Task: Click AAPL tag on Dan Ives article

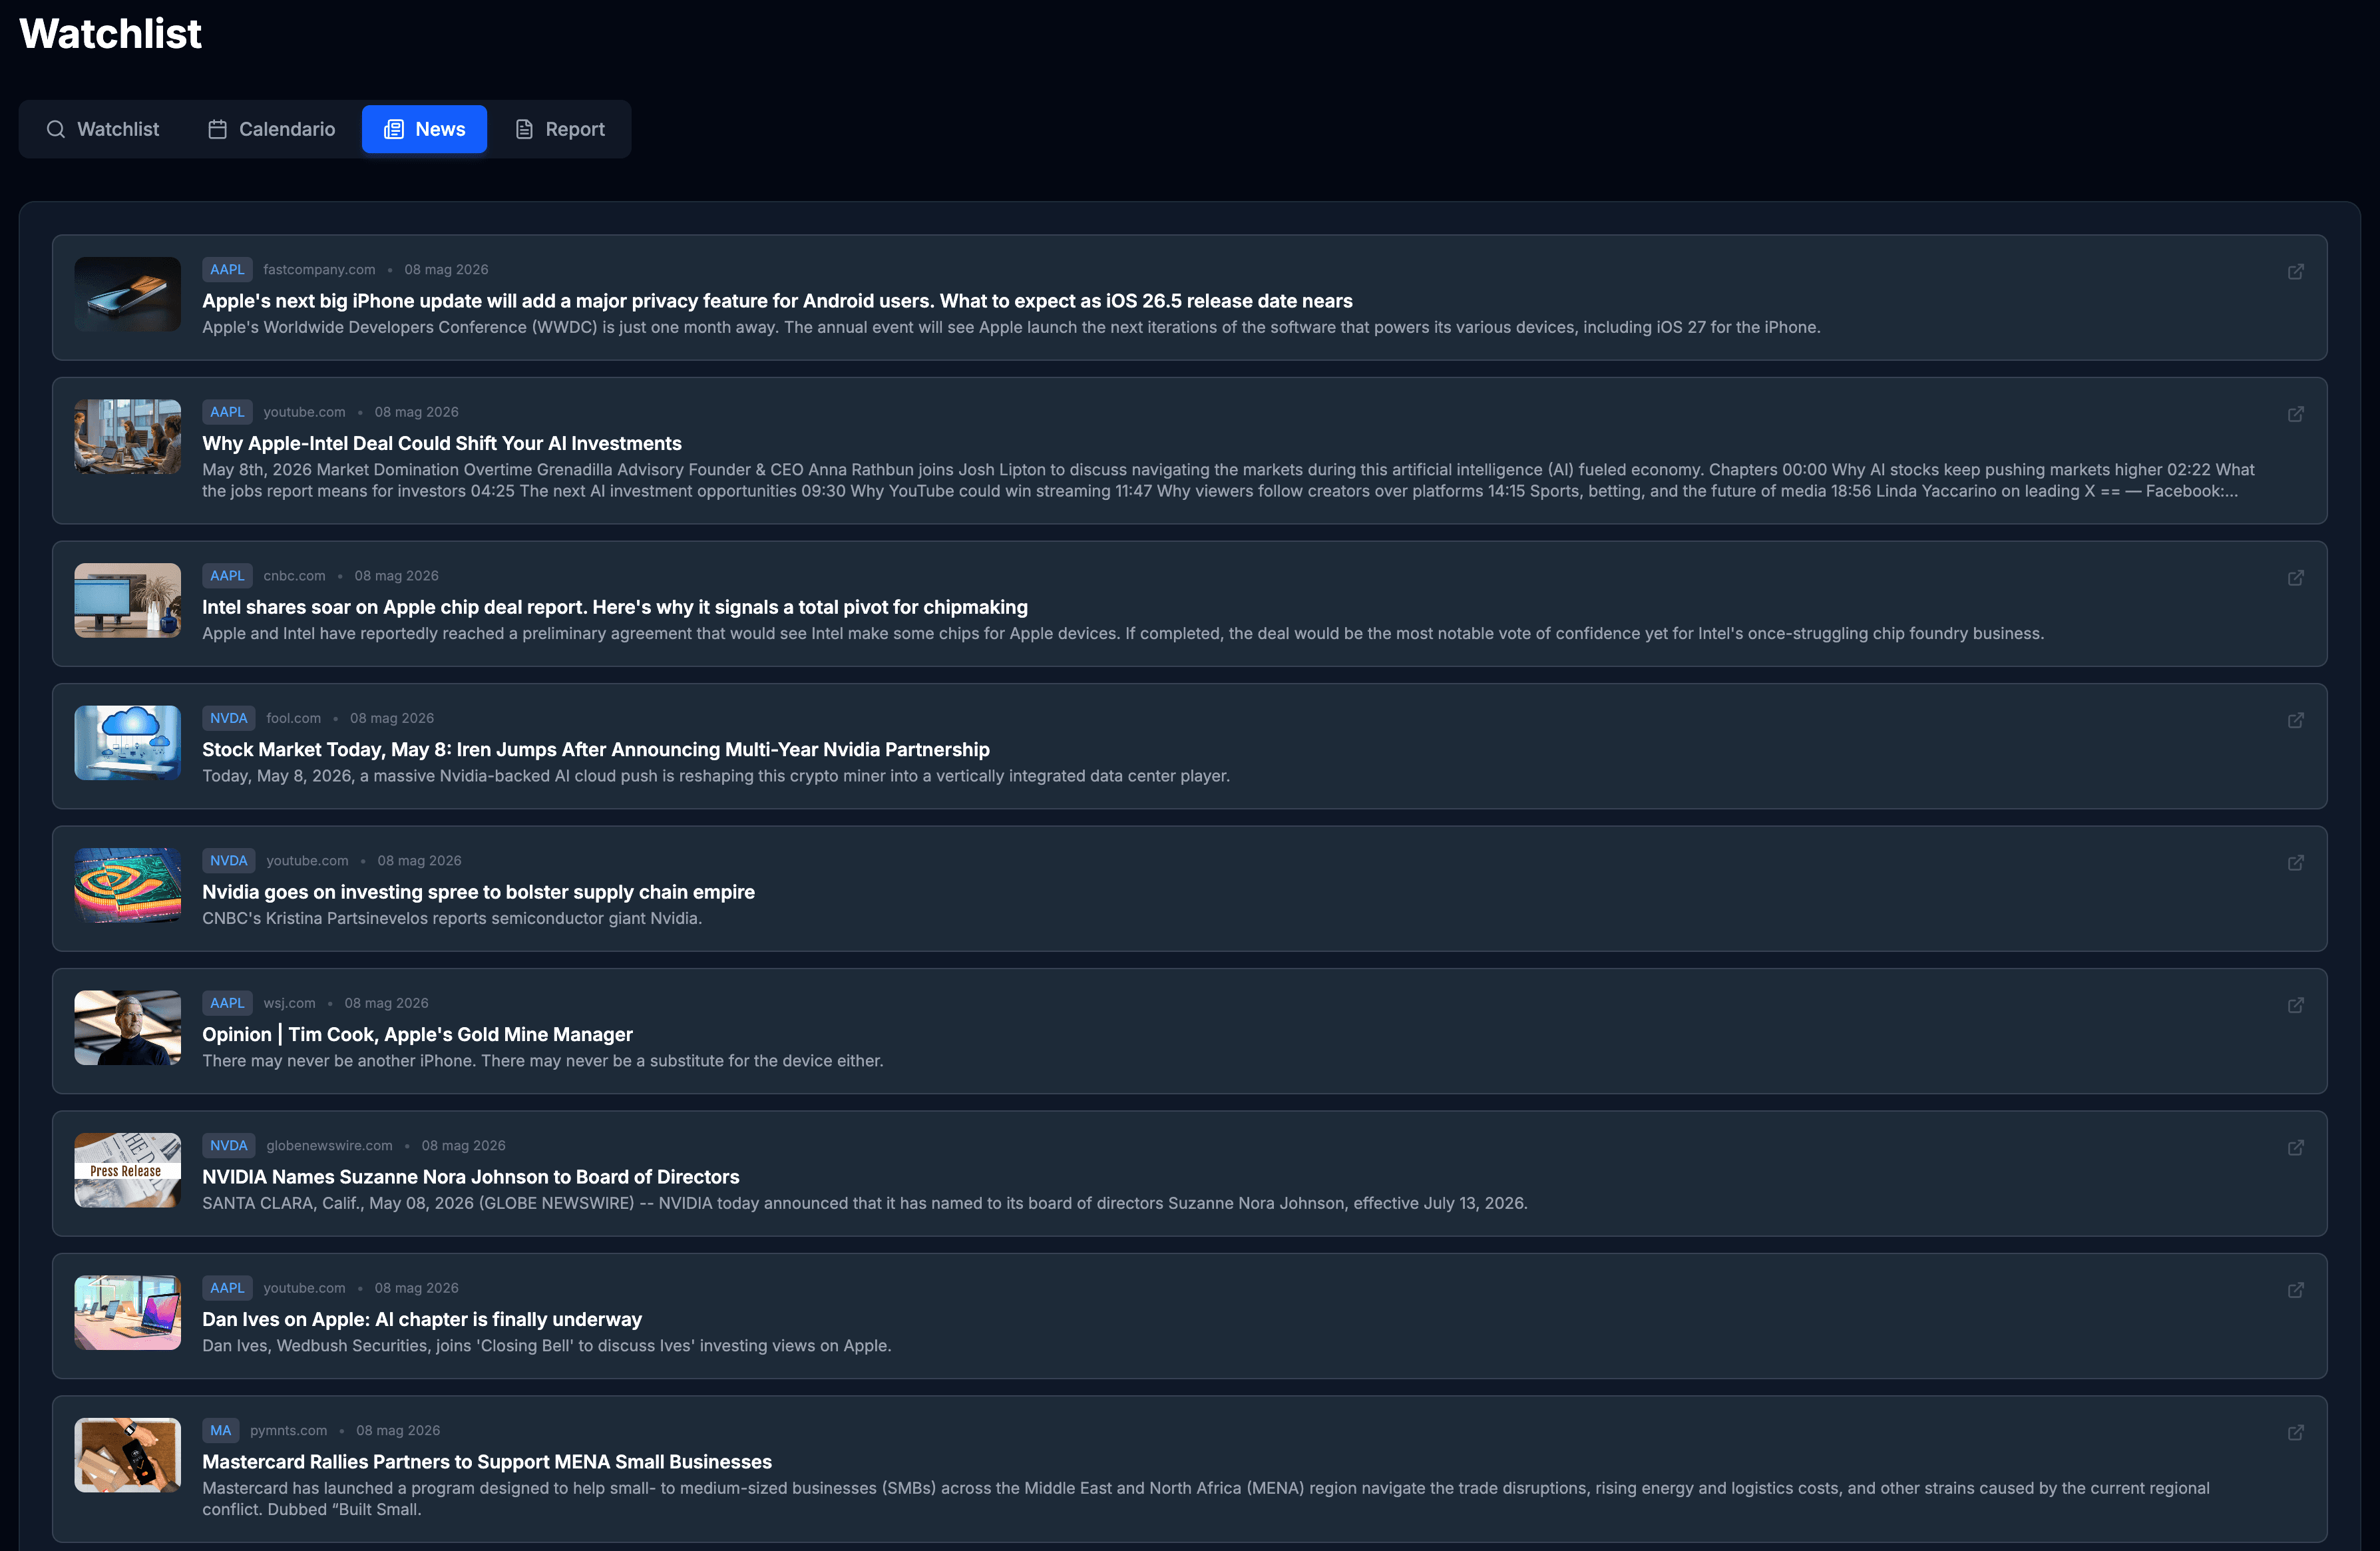Action: 227,1288
